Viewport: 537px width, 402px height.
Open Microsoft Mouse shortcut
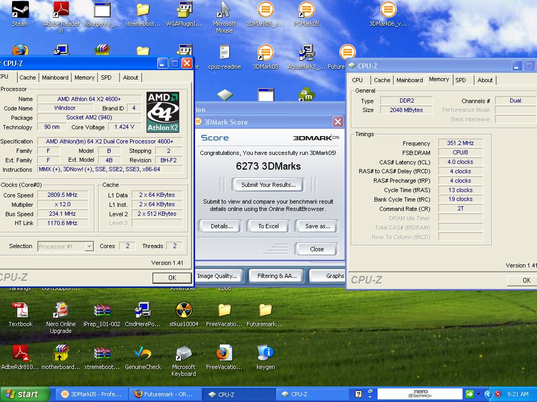pos(224,16)
